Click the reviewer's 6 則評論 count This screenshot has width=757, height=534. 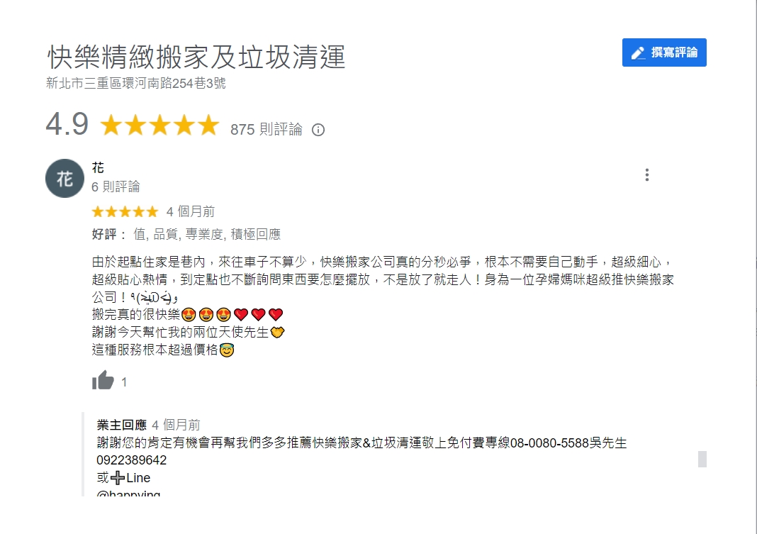tap(116, 187)
